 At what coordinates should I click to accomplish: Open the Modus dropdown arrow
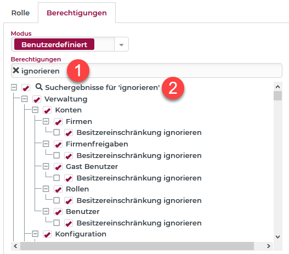click(121, 44)
